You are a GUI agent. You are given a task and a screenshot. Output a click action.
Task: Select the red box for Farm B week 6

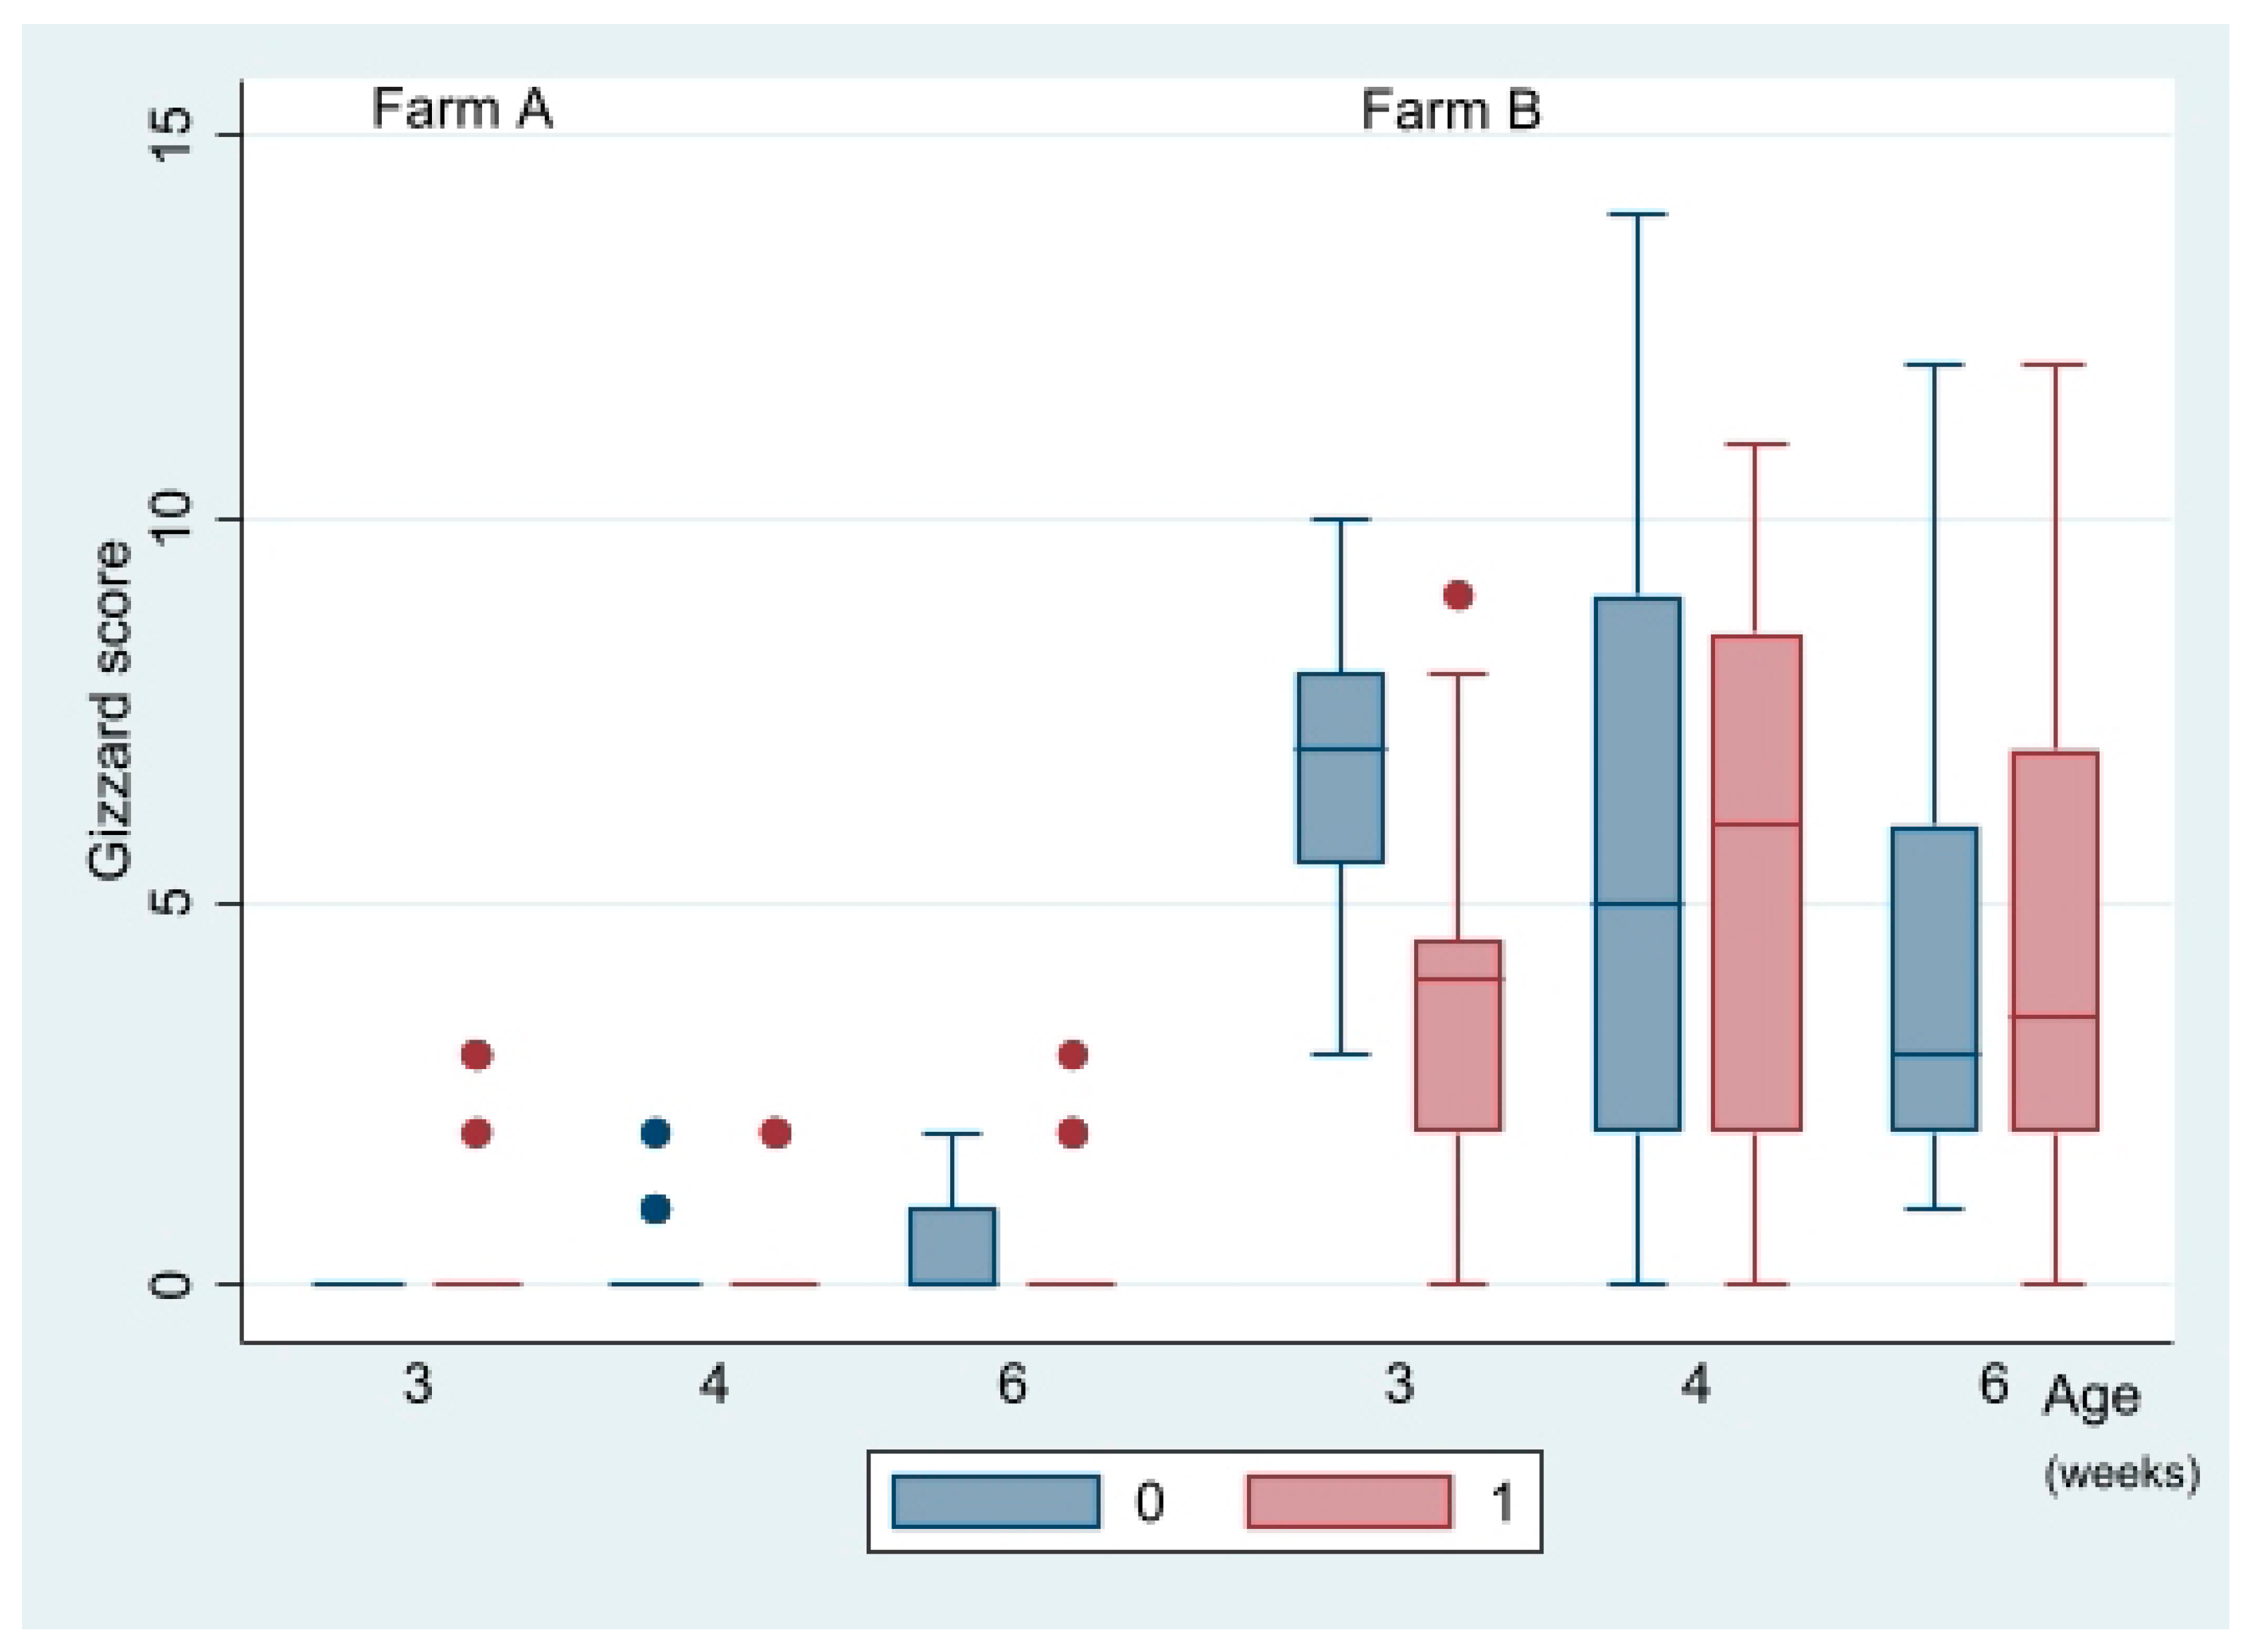[x=2054, y=940]
